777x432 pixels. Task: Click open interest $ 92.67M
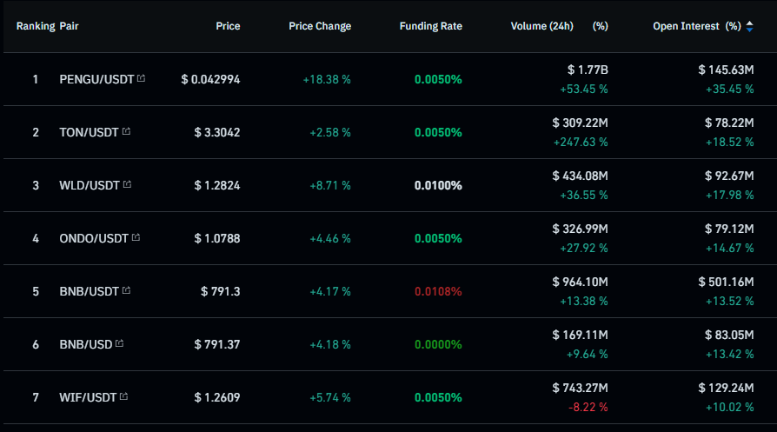coord(729,176)
